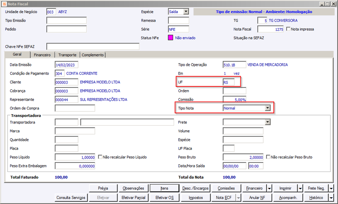The width and height of the screenshot is (338, 204).
Task: Click the Histórico button
Action: [316, 198]
